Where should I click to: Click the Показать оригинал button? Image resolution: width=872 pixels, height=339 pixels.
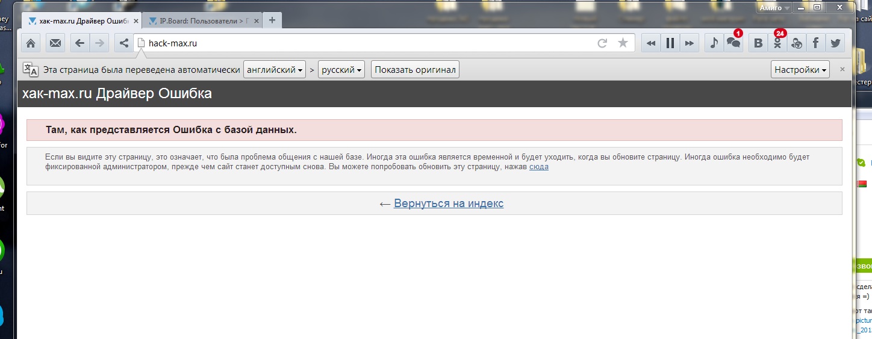click(x=415, y=70)
